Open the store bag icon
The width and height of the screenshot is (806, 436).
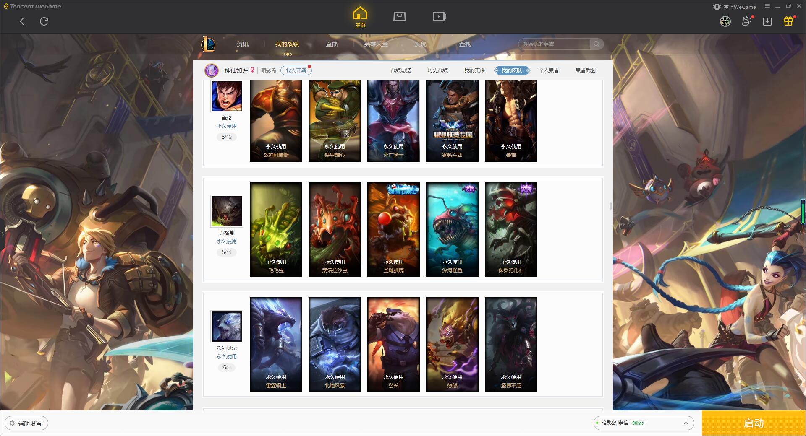[x=399, y=16]
